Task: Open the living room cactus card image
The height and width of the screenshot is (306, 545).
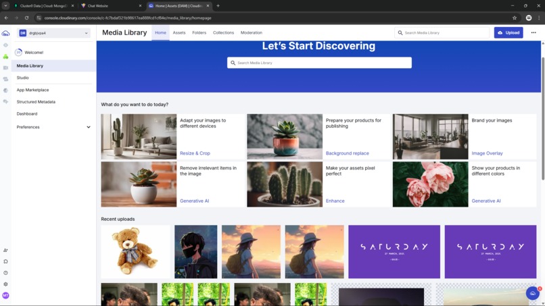Action: [x=139, y=136]
